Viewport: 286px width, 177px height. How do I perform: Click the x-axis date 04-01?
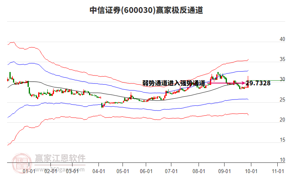(x=98, y=171)
